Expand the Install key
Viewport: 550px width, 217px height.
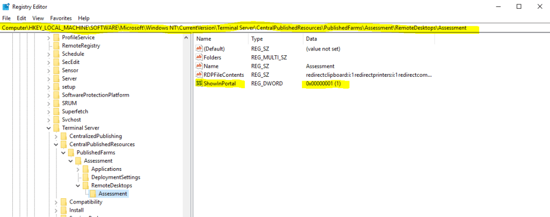click(x=56, y=210)
